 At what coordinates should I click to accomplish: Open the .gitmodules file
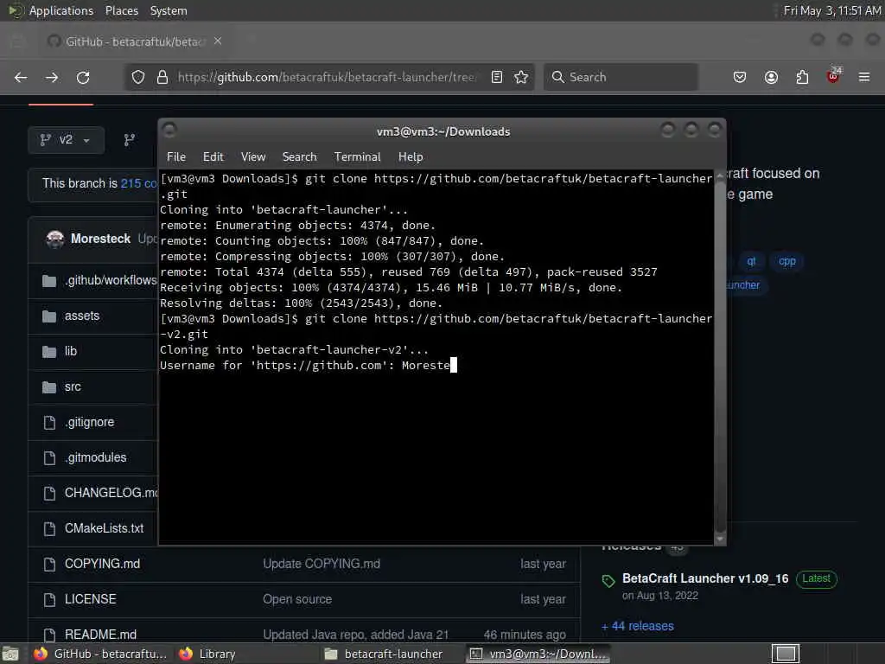(96, 458)
